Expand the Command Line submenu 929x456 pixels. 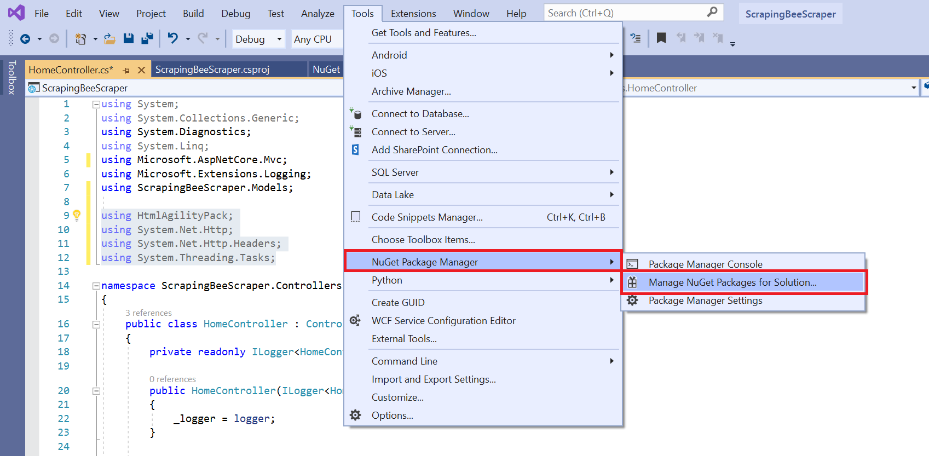(x=483, y=361)
